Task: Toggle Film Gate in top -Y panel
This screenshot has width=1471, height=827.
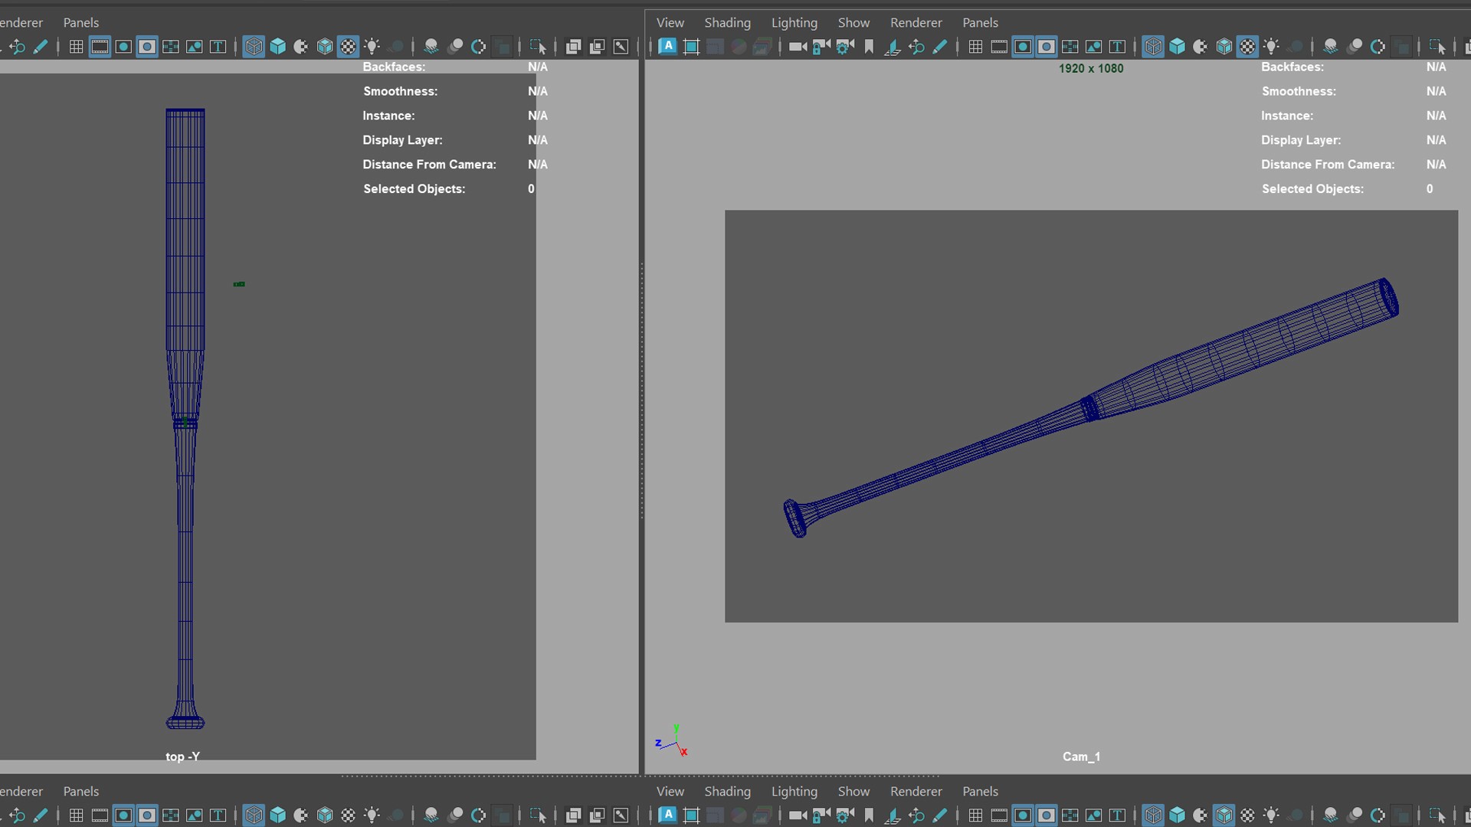Action: pos(100,47)
